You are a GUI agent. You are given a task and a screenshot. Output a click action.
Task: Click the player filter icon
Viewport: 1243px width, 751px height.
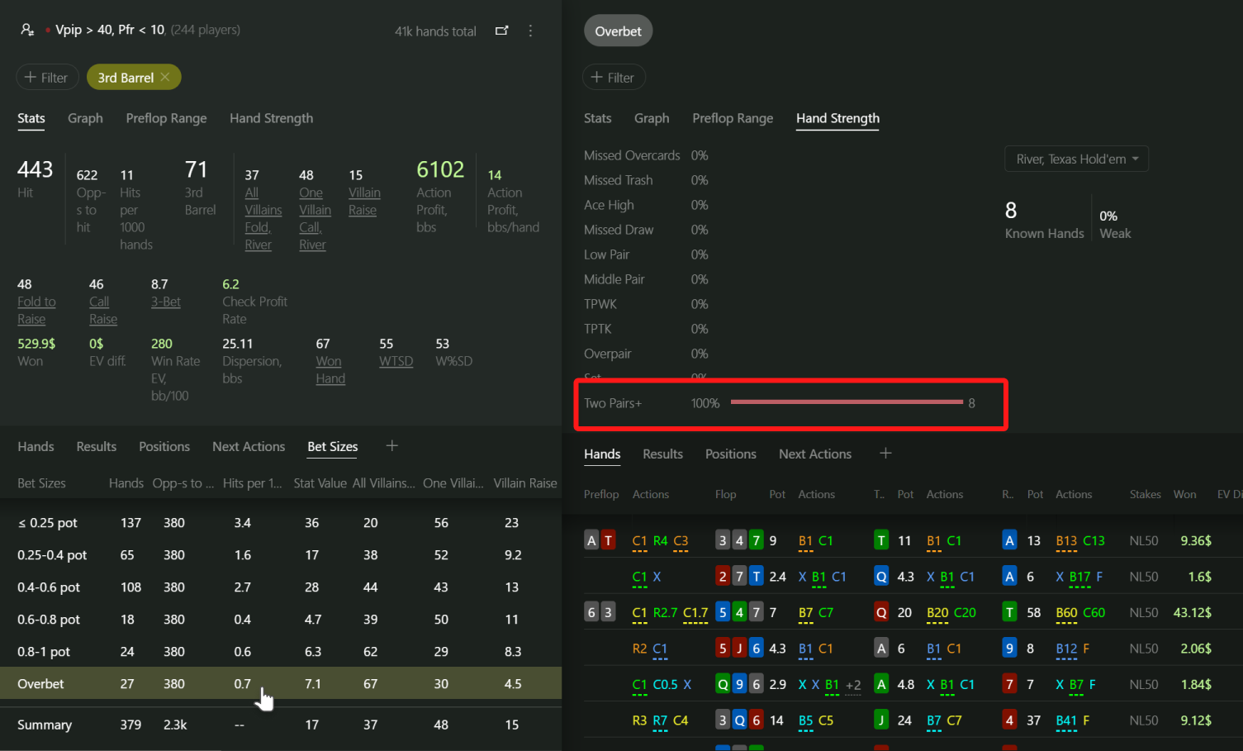coord(27,30)
